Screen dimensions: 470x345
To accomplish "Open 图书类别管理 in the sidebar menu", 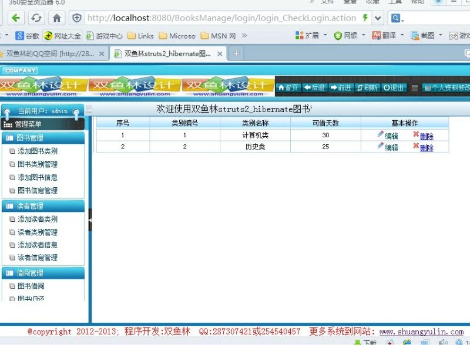I will [x=38, y=164].
